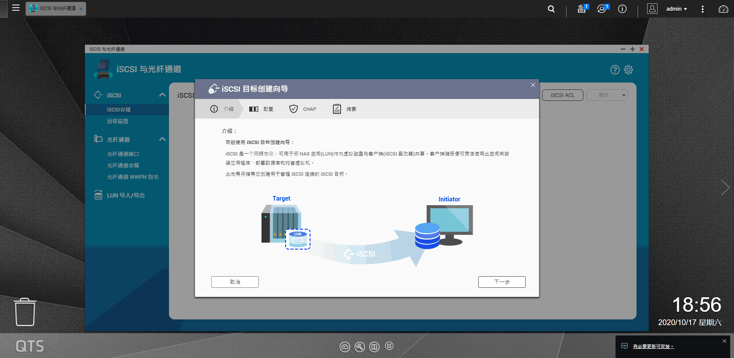Open the three-dot more options menu
The height and width of the screenshot is (358, 734).
[x=702, y=9]
